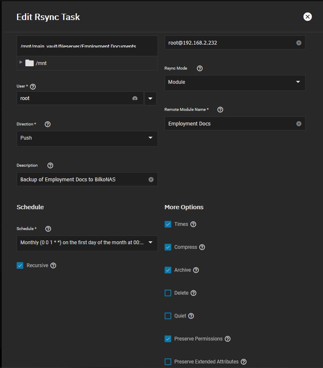Expand the /mnt tree node
The image size is (323, 368).
[x=21, y=63]
